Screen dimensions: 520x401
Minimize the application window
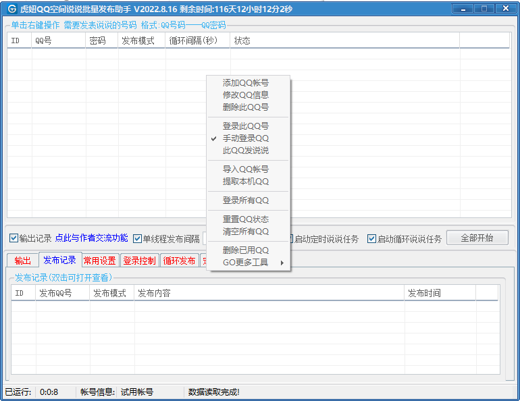(x=463, y=9)
